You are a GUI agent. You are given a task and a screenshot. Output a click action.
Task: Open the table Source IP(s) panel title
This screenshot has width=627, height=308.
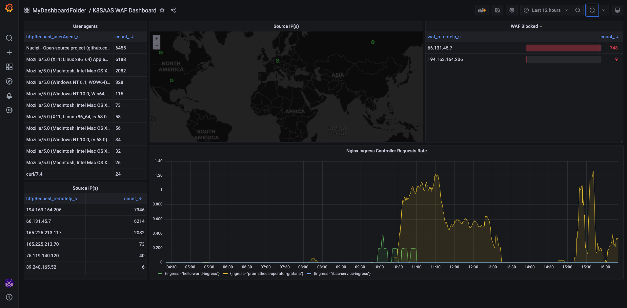[85, 188]
